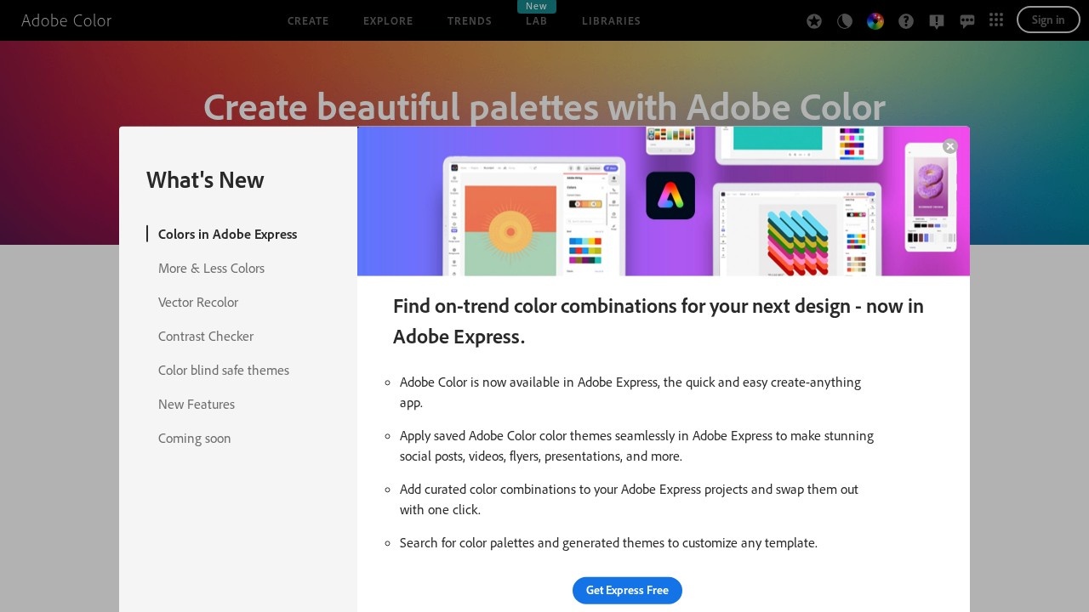Open the Adobe apps launcher grid icon

pos(996,20)
